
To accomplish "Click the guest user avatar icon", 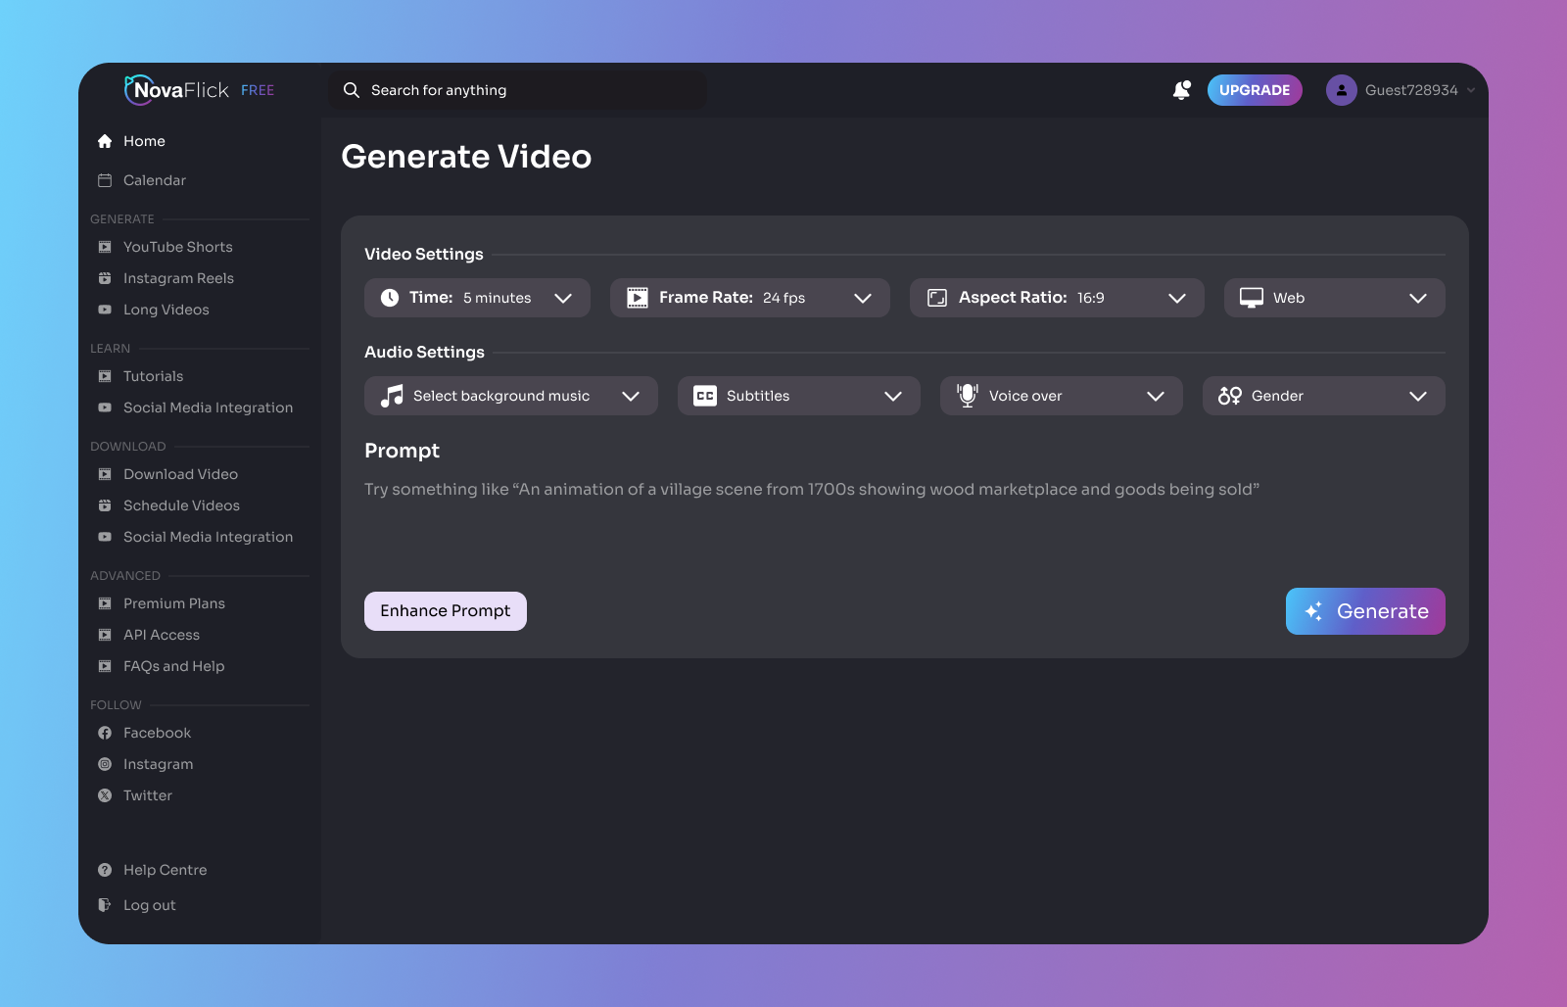I will 1341,90.
